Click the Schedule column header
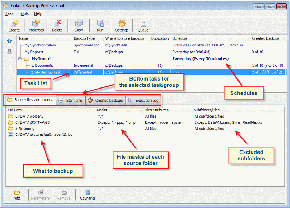Screen dimensions: 290x208 pyautogui.click(x=211, y=38)
